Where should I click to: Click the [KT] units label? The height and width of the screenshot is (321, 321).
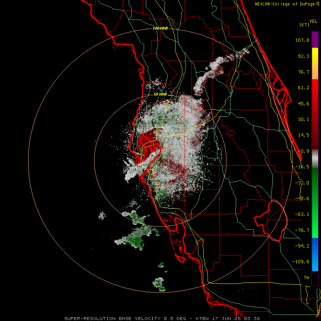click(305, 25)
